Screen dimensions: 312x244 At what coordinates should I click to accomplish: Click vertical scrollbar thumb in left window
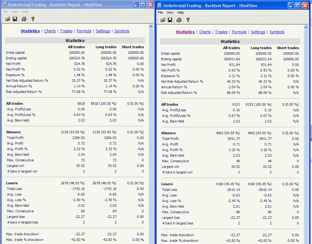151,145
